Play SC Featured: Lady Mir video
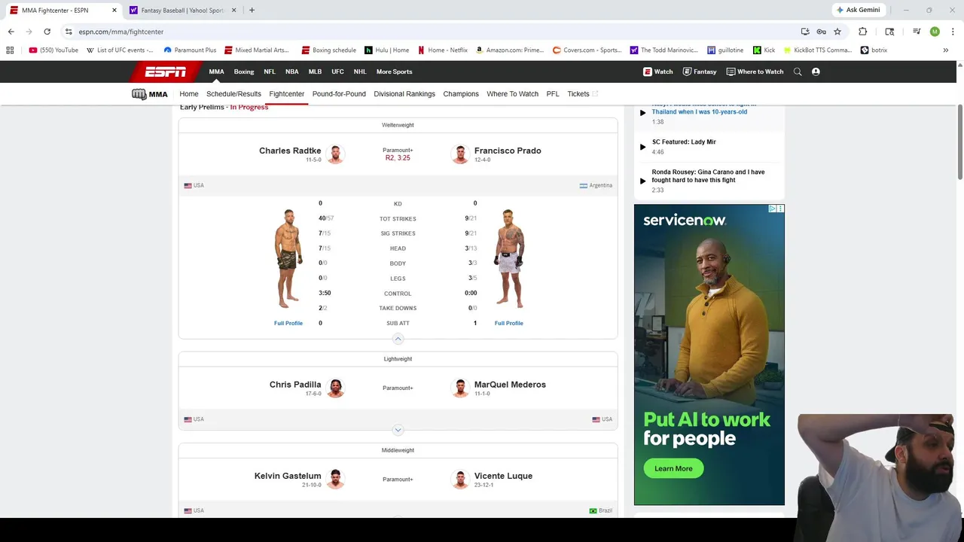 (x=643, y=147)
